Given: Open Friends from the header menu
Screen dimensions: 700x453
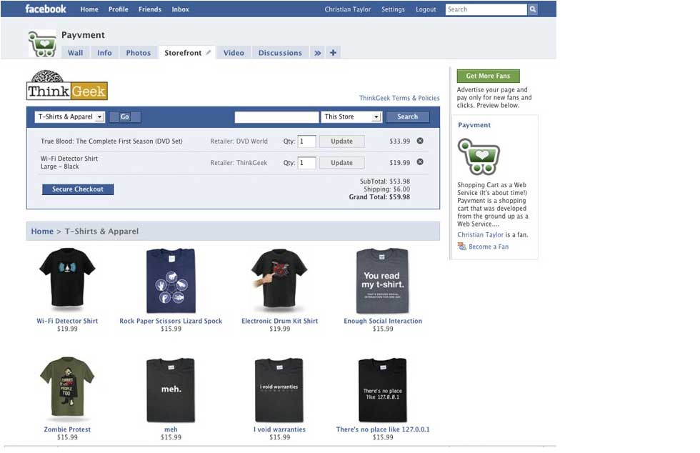Looking at the screenshot, I should [x=150, y=9].
